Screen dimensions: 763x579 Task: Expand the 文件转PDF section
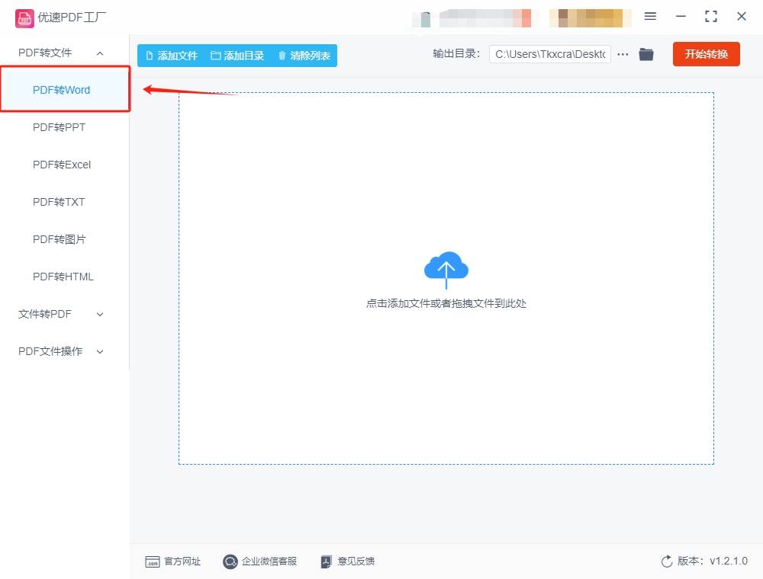[x=99, y=314]
